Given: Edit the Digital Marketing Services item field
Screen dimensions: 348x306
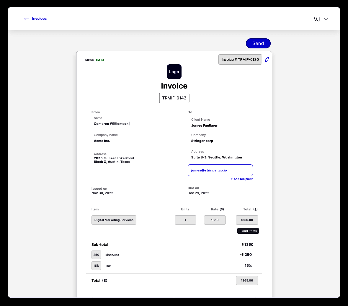Looking at the screenshot, I should pos(114,220).
